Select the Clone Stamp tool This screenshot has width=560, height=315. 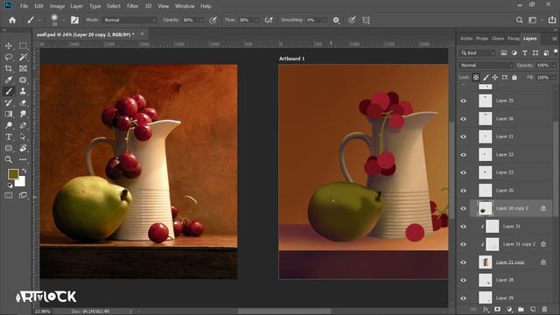pyautogui.click(x=23, y=91)
